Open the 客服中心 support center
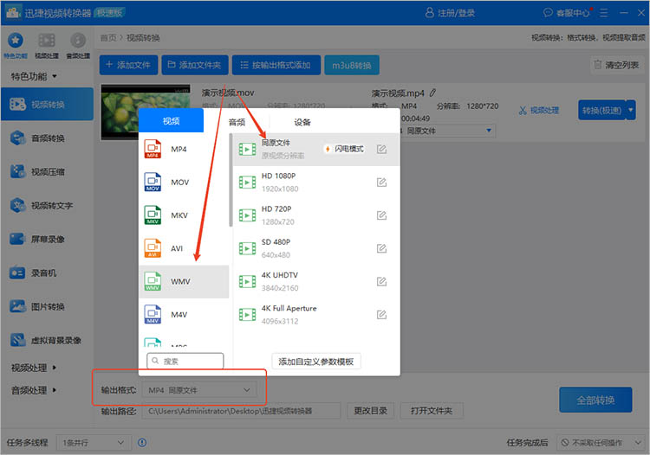The height and width of the screenshot is (455, 650). pos(567,13)
